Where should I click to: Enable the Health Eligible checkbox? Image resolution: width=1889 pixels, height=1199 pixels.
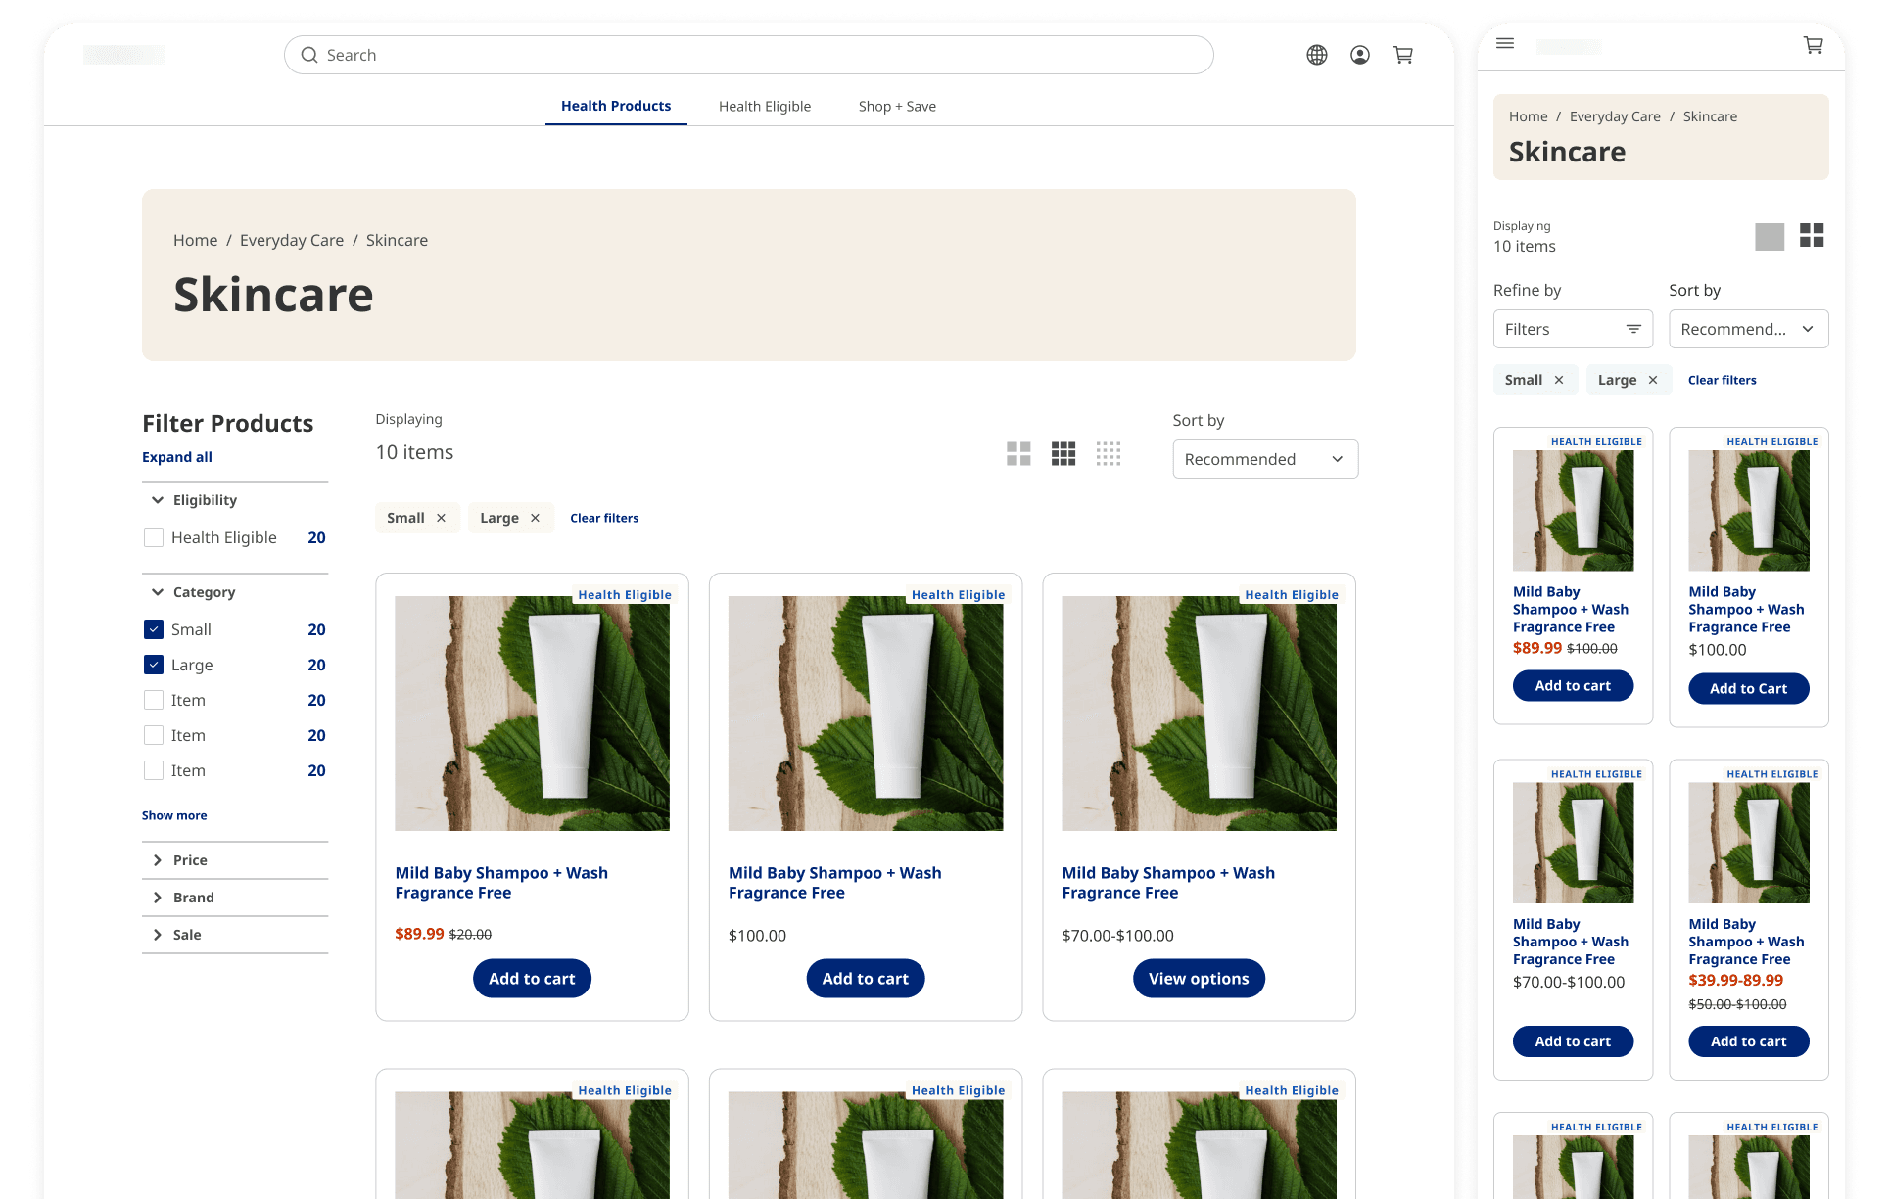[154, 537]
